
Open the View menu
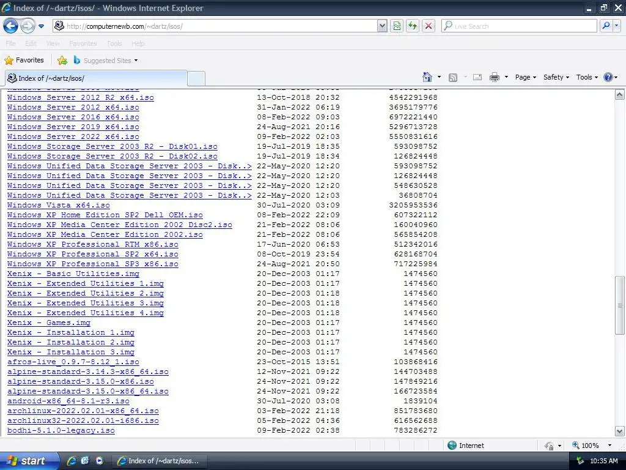[x=53, y=43]
